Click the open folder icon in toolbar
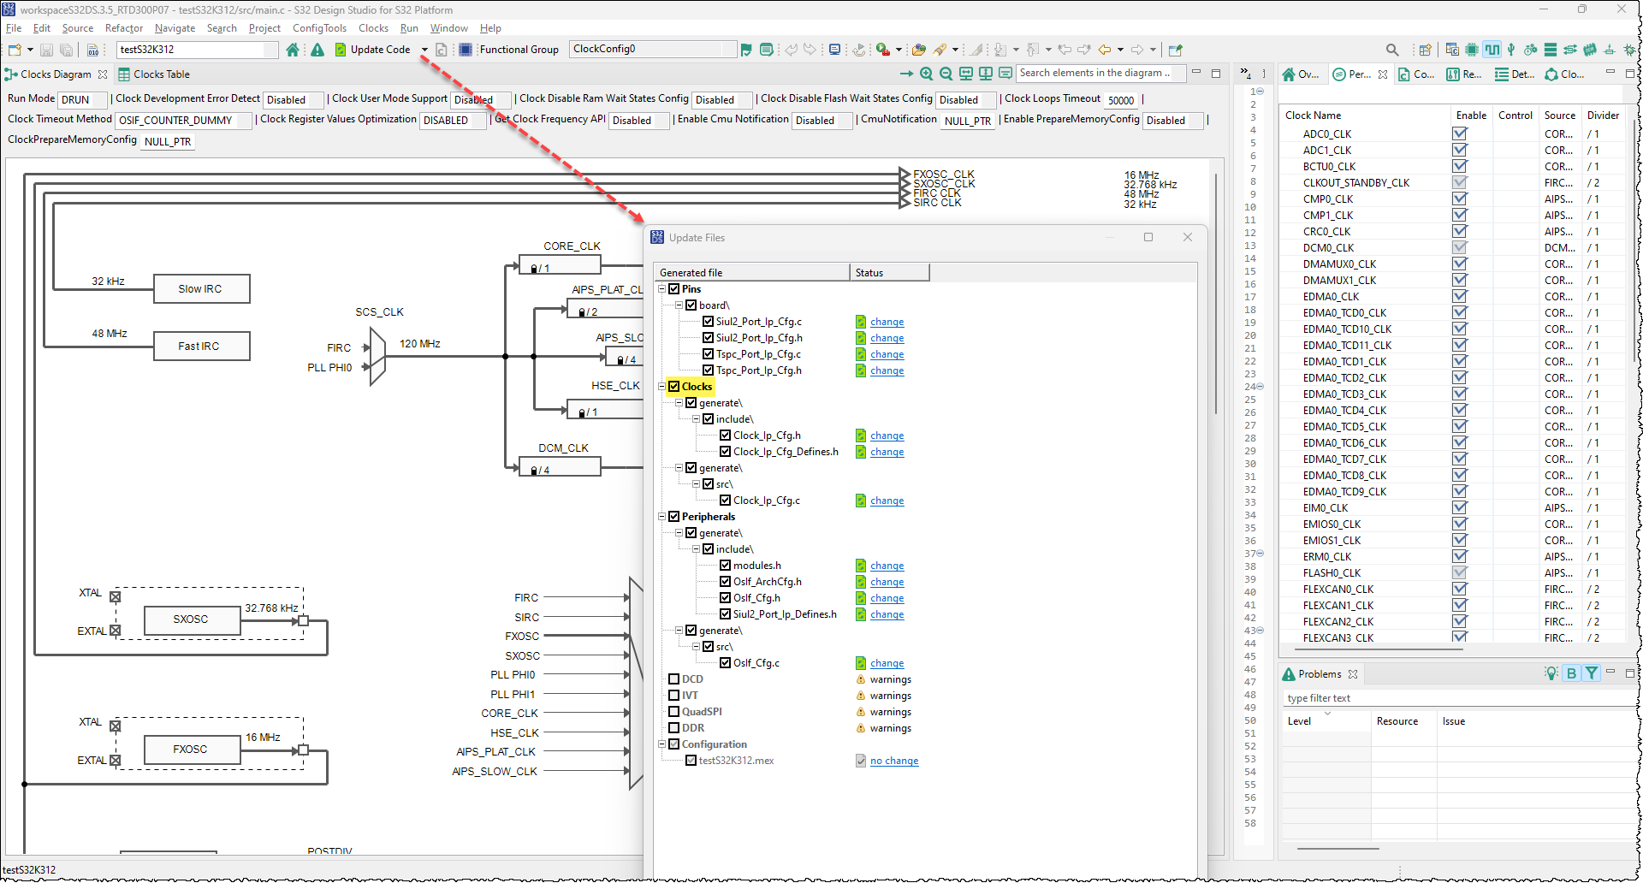This screenshot has width=1643, height=883. (918, 50)
